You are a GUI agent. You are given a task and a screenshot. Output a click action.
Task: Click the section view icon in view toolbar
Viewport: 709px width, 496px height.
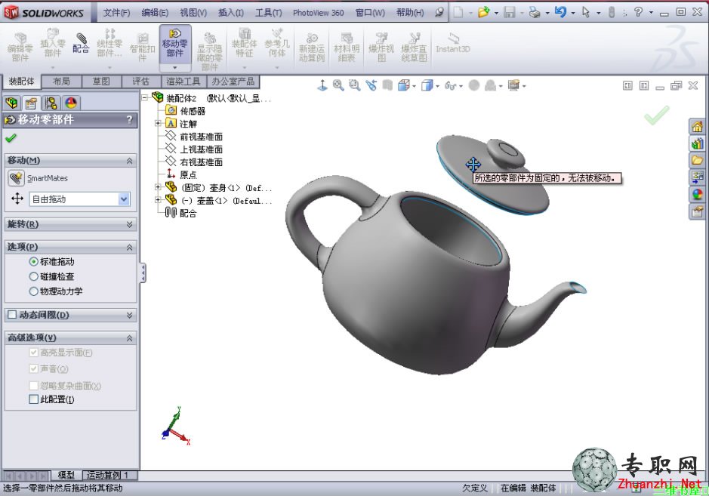(387, 85)
